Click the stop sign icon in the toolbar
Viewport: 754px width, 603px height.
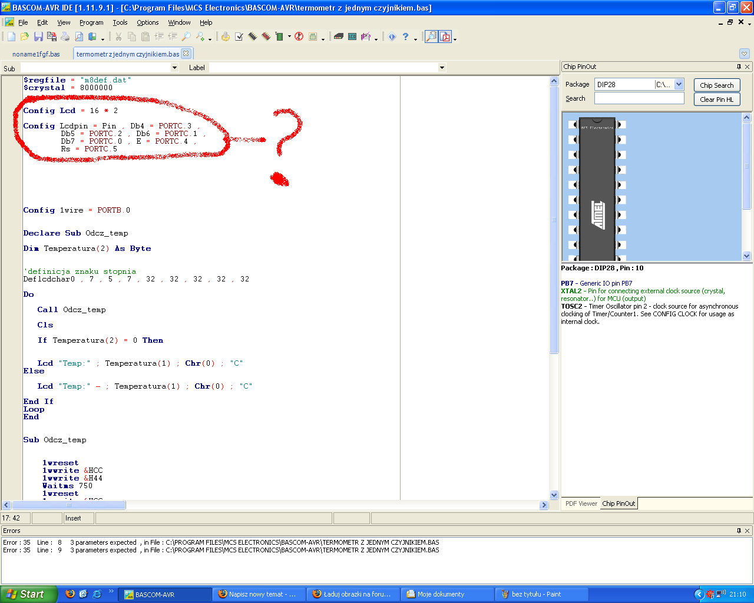[299, 37]
